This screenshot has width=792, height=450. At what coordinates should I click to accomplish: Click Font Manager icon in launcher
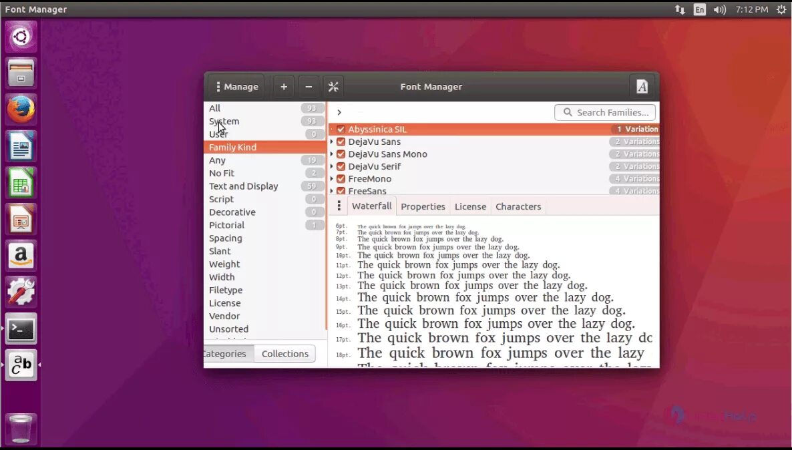click(x=21, y=365)
